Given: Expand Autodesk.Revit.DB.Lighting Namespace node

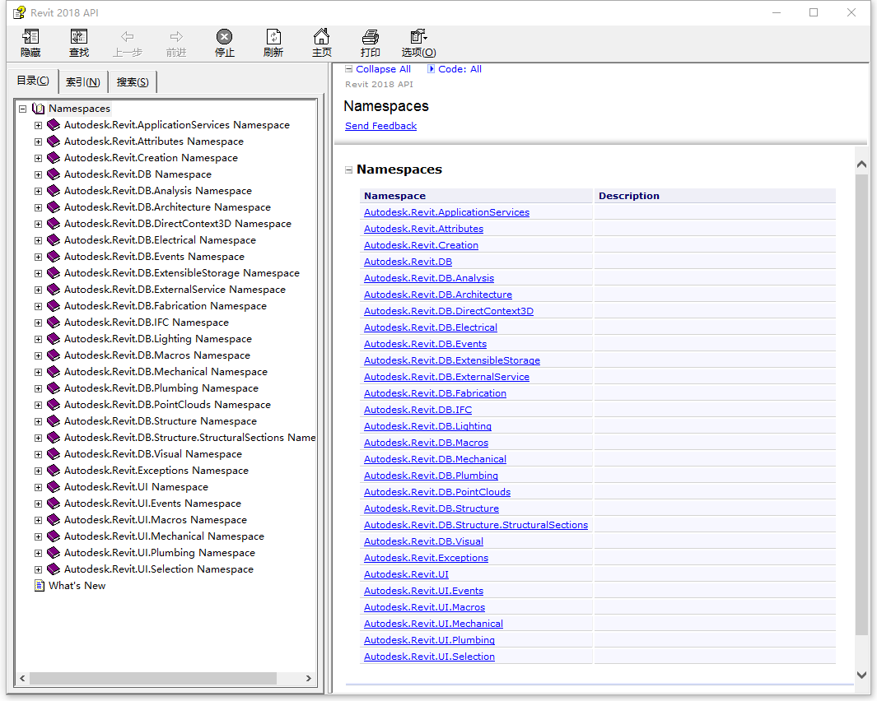Looking at the screenshot, I should [38, 339].
